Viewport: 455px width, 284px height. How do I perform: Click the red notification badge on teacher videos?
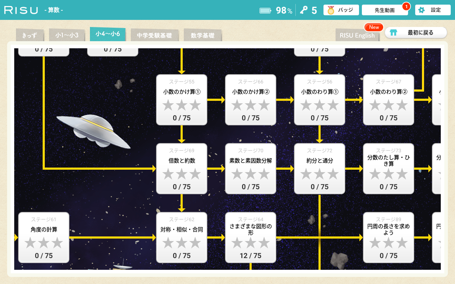pyautogui.click(x=406, y=6)
